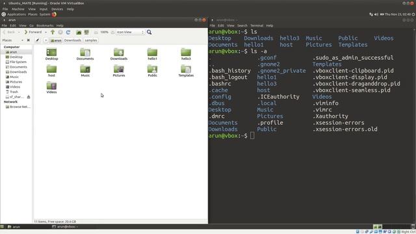Select File System in sidebar

(x=16, y=62)
